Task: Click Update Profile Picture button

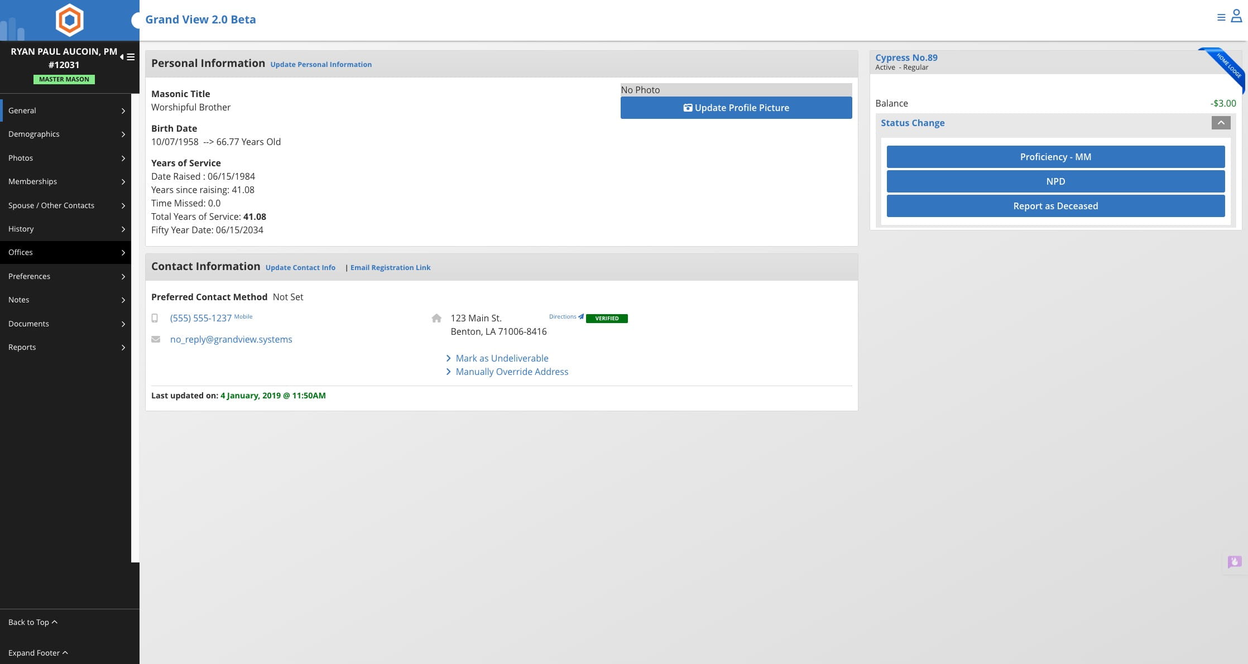Action: (736, 108)
